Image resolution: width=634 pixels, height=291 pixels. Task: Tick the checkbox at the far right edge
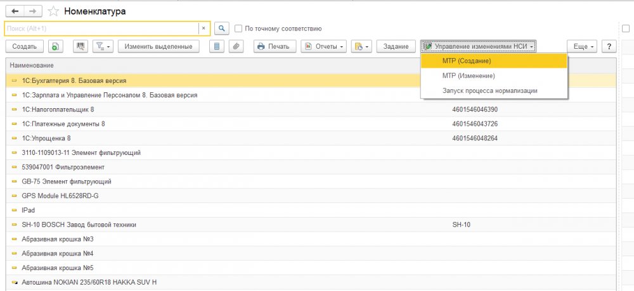pyautogui.click(x=626, y=28)
